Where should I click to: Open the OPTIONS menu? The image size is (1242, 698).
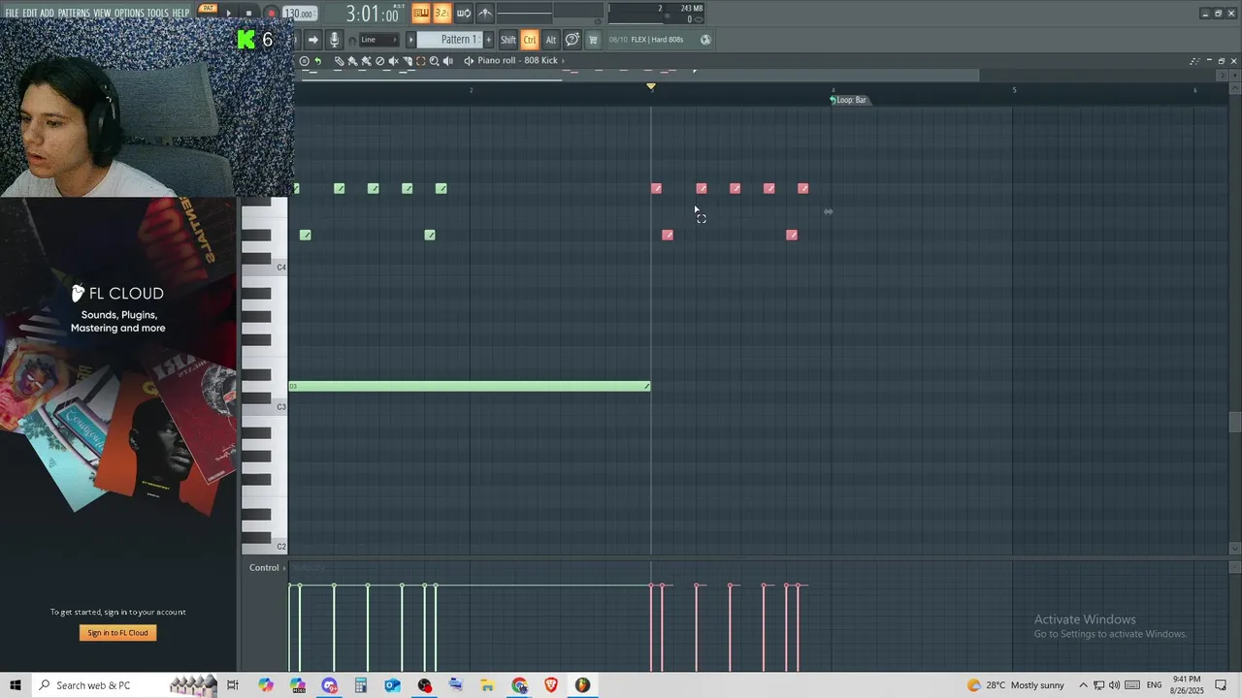129,14
